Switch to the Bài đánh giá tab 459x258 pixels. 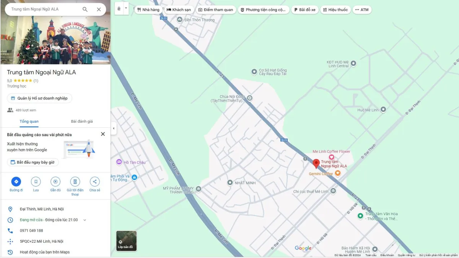coord(82,122)
